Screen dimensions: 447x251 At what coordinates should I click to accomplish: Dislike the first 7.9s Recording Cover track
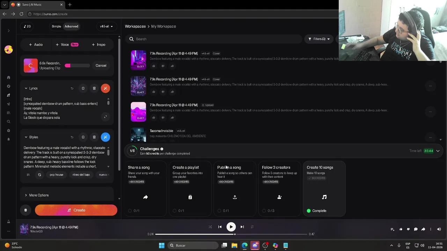coord(163,66)
